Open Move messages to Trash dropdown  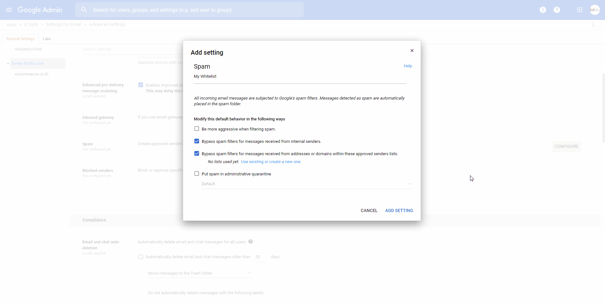[200, 273]
